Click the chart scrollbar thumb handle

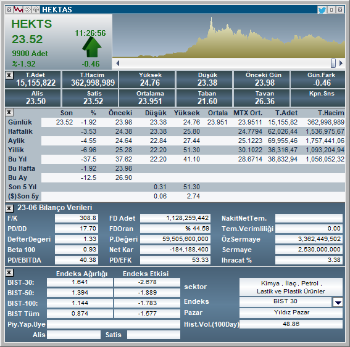point(333,63)
